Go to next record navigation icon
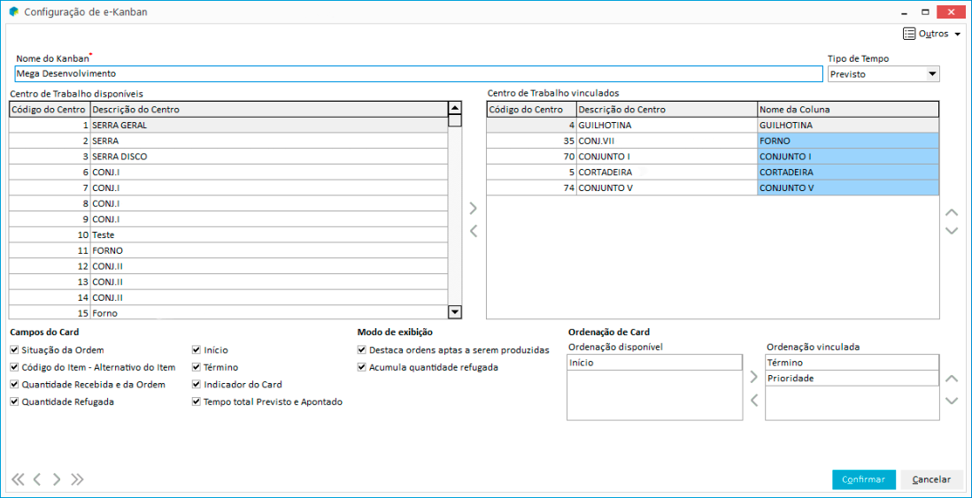Screen dimensions: 972x498 [x=57, y=479]
